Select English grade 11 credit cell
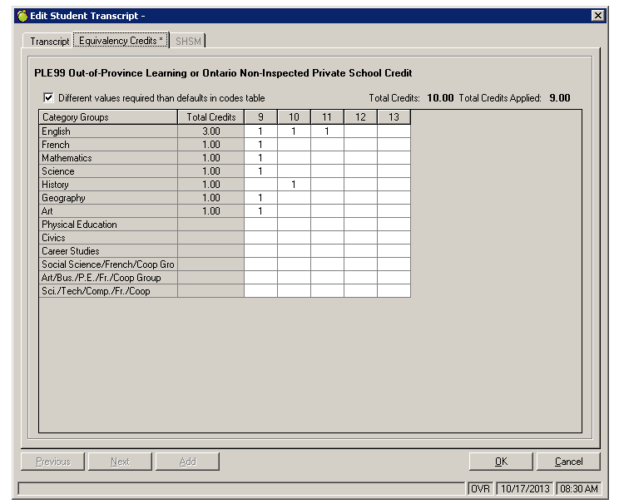 [x=327, y=131]
